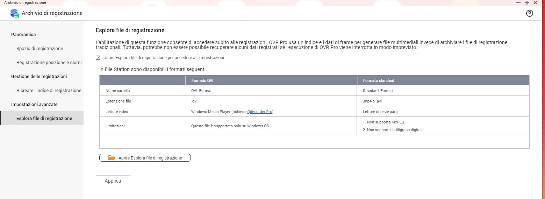This screenshot has width=545, height=199.
Task: Select the QVI_Format table cell
Action: point(201,91)
